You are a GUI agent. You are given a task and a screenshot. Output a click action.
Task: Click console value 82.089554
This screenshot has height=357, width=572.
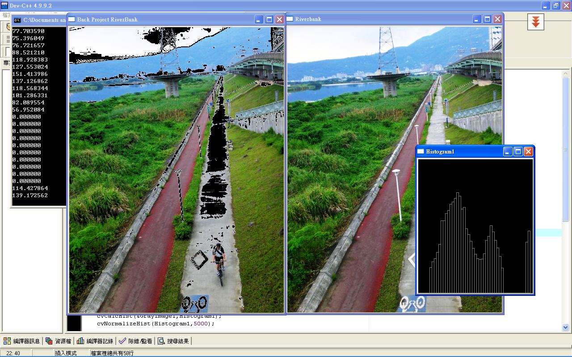(x=29, y=103)
